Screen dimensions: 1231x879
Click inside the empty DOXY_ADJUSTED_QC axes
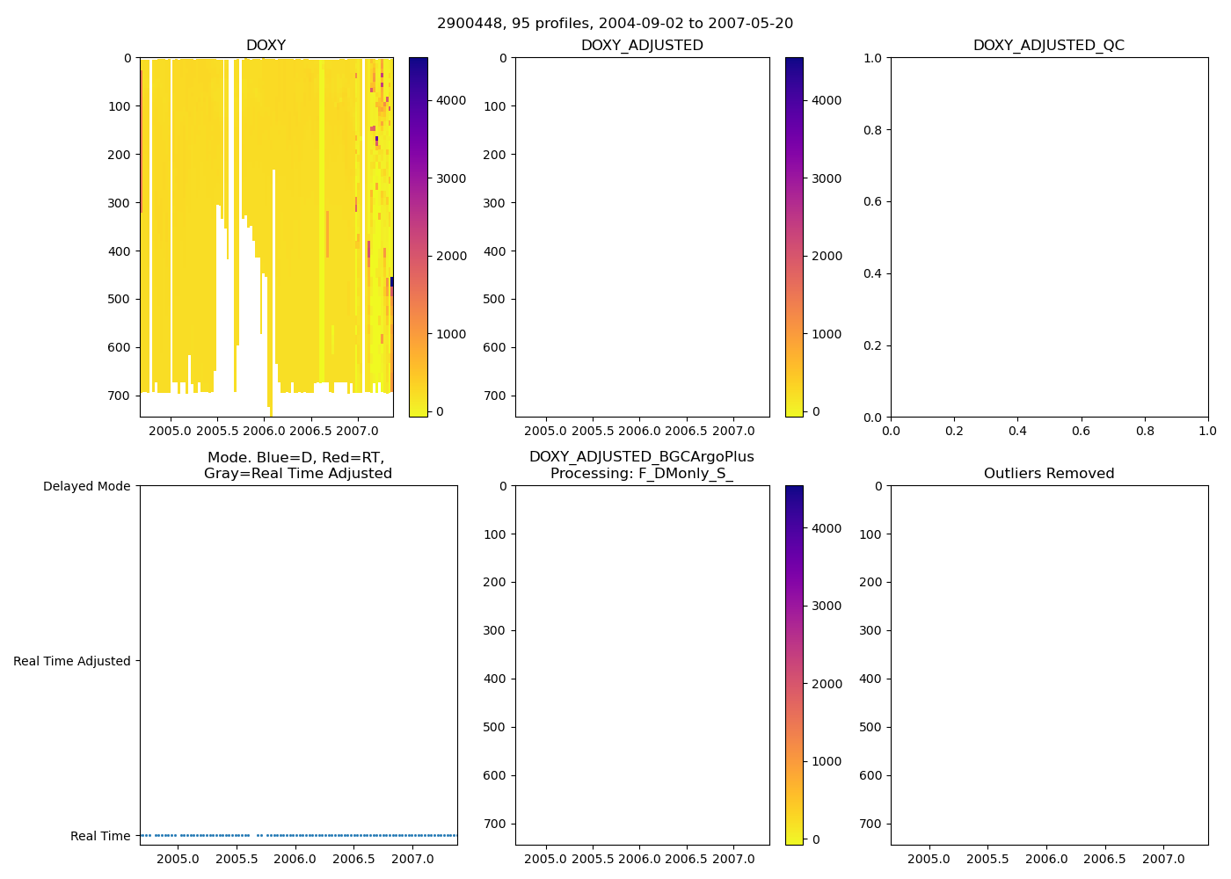[1048, 237]
